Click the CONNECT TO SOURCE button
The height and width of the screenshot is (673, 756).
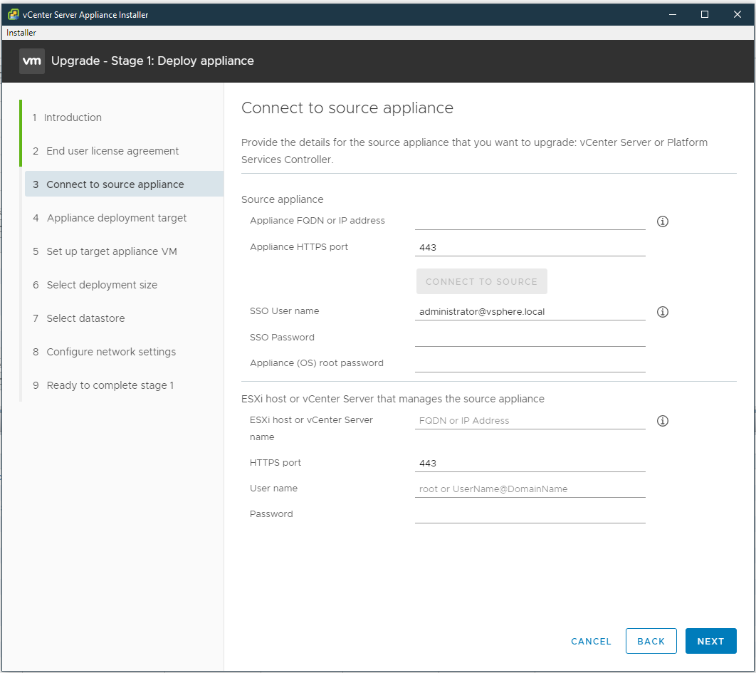(x=482, y=281)
